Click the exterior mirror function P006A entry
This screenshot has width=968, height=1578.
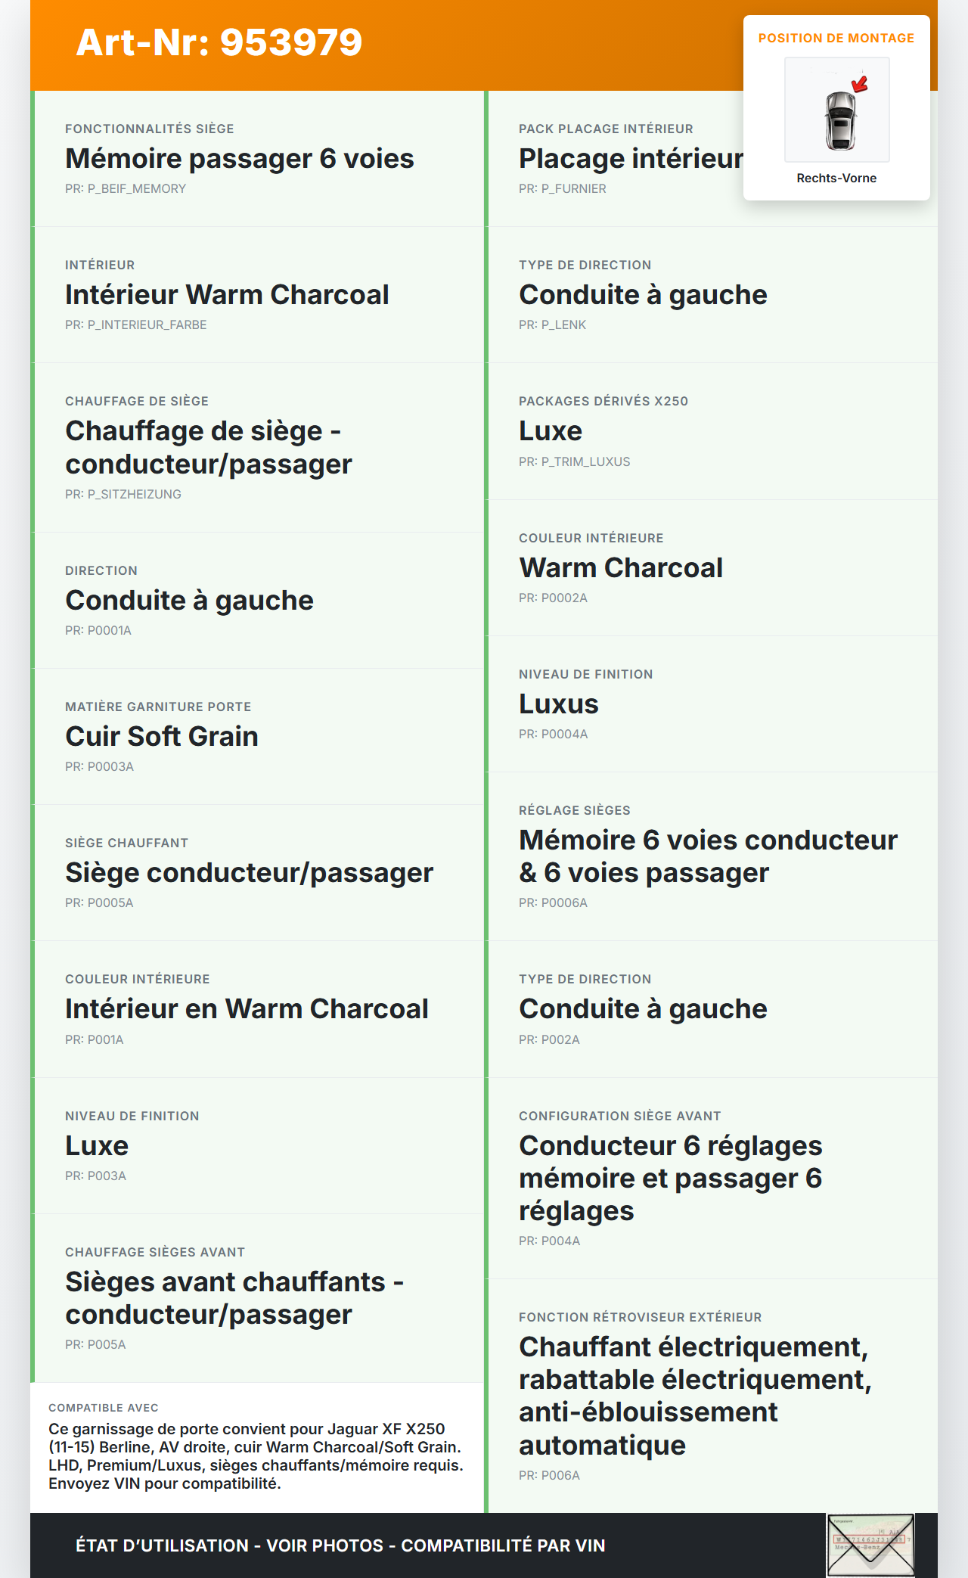694,1396
